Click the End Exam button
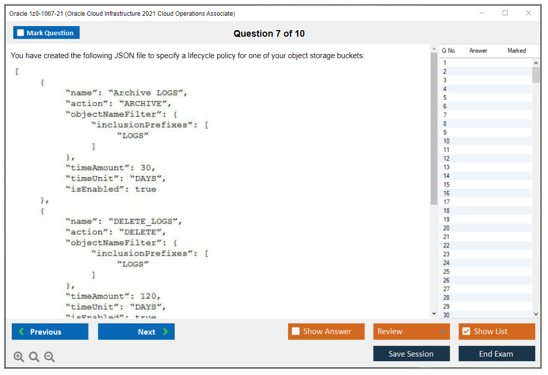The width and height of the screenshot is (548, 375). 497,354
